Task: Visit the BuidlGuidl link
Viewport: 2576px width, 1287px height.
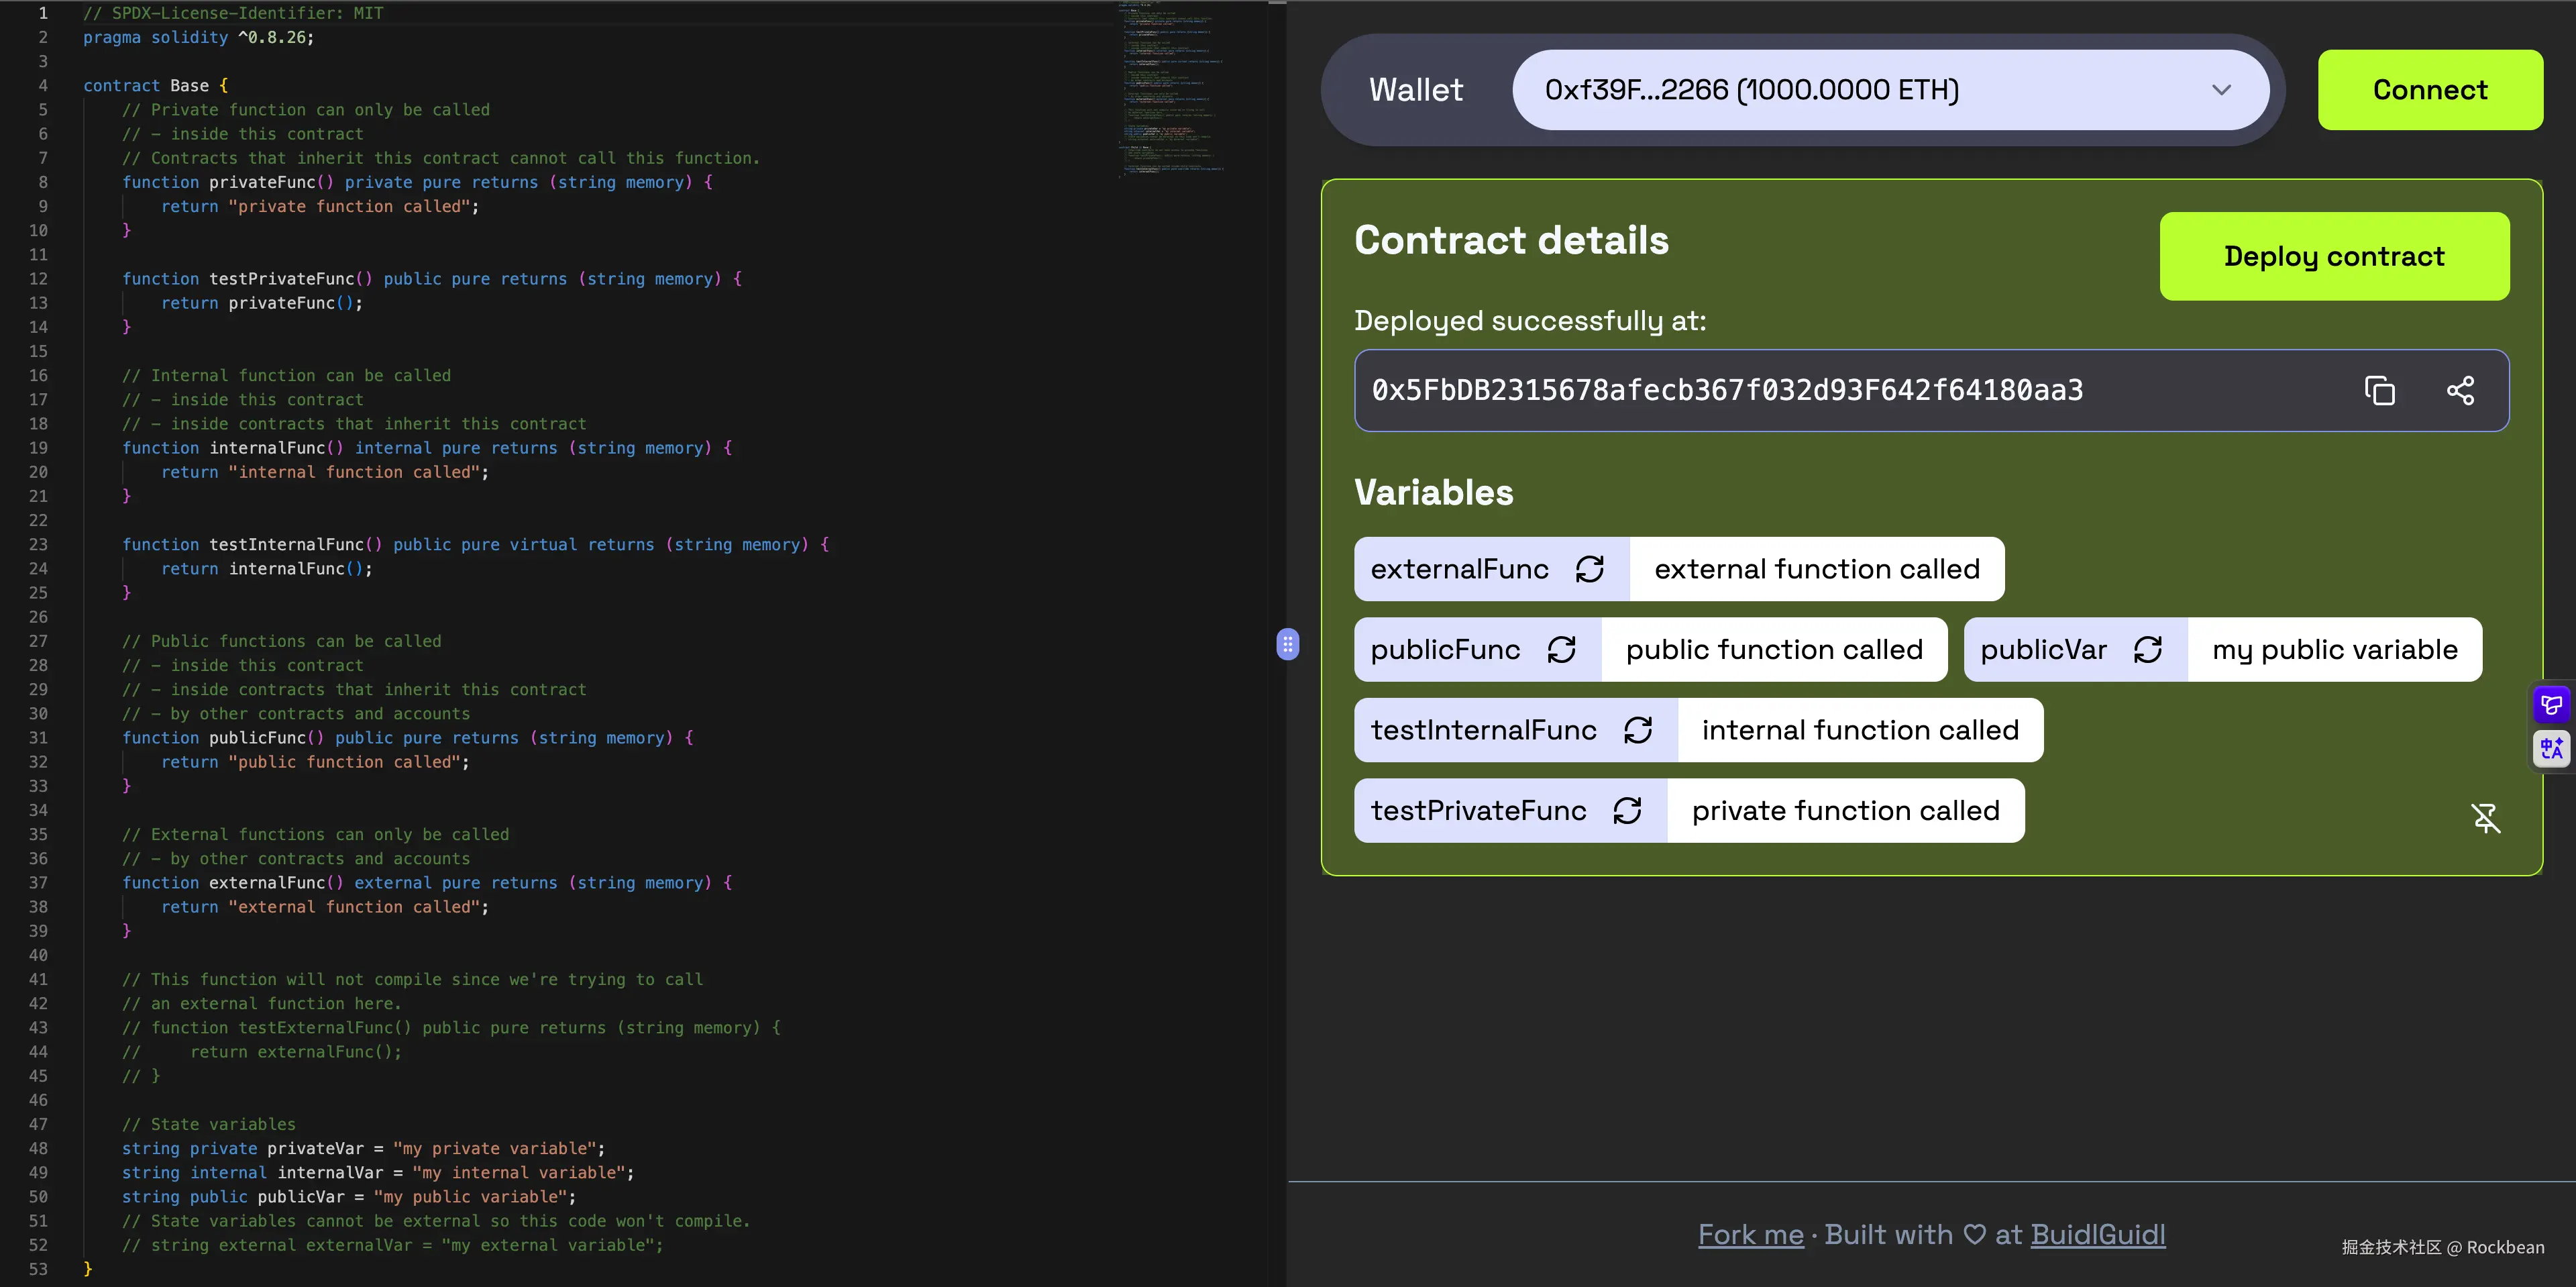Action: tap(2098, 1234)
